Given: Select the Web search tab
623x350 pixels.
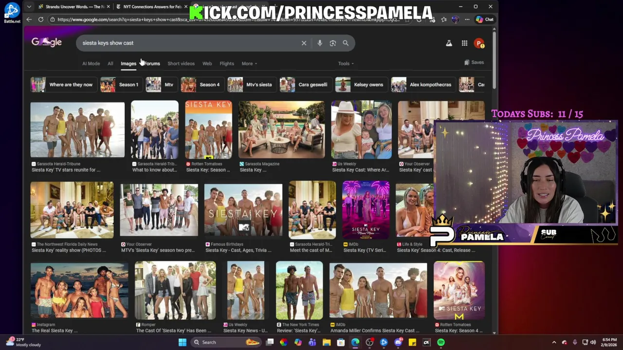Looking at the screenshot, I should tap(207, 64).
